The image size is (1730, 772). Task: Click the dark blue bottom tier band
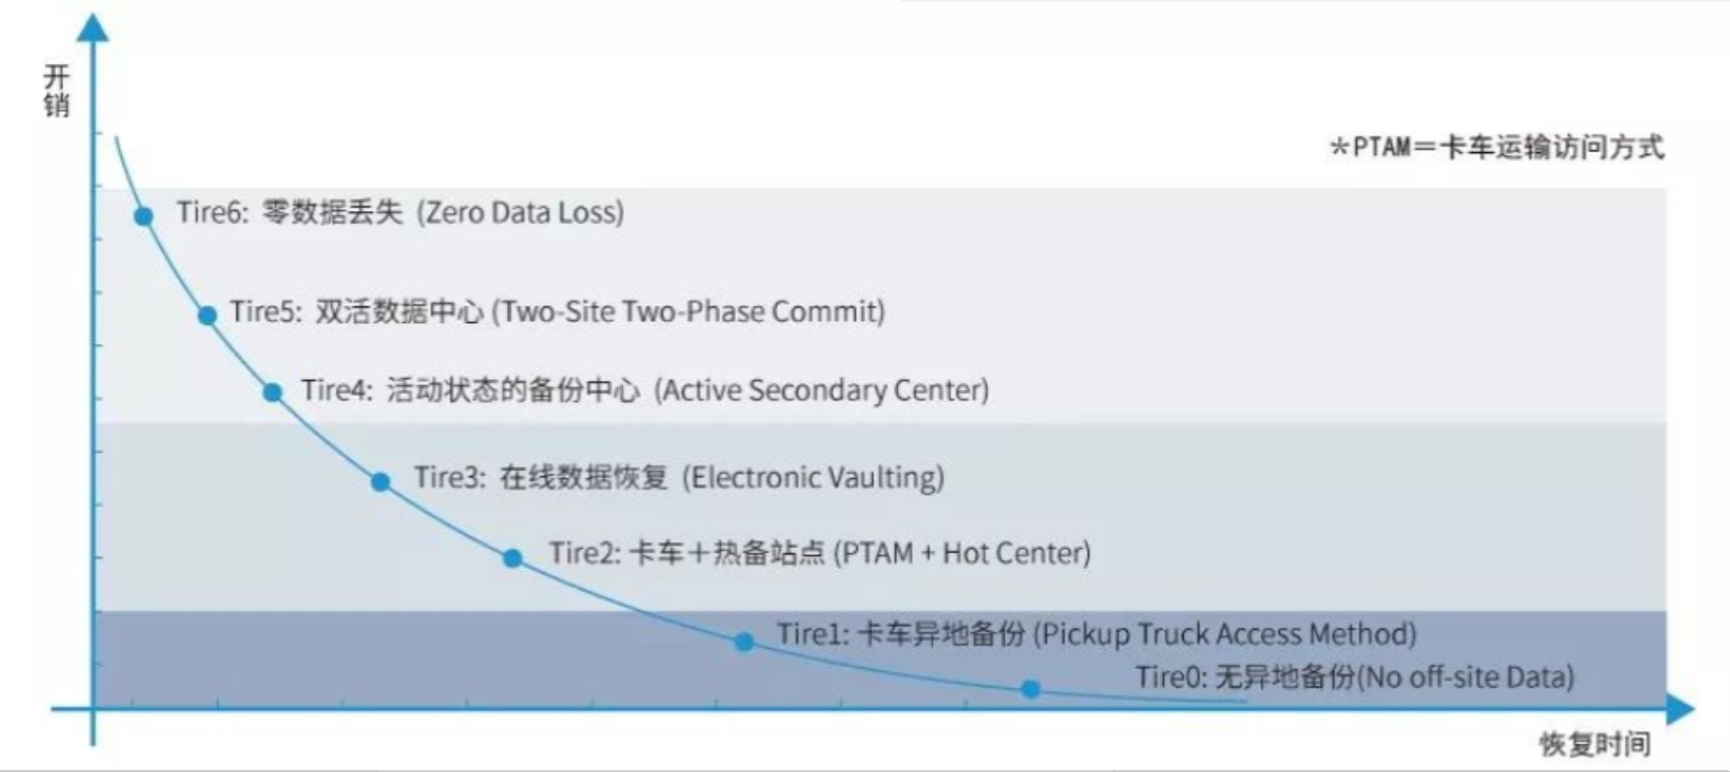click(x=880, y=658)
